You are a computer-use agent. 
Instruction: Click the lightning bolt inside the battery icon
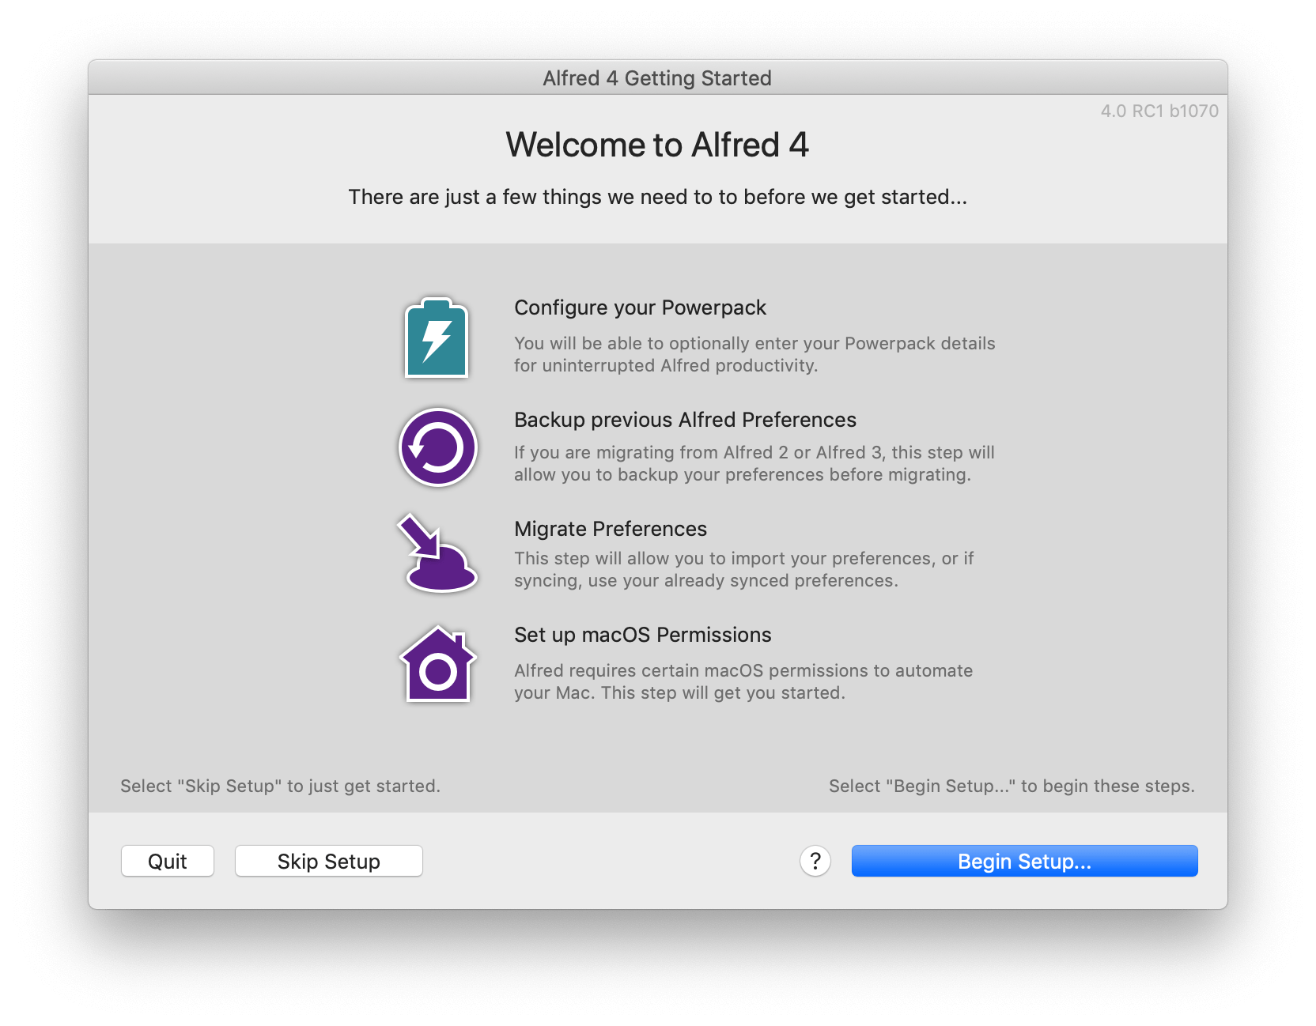(x=437, y=341)
